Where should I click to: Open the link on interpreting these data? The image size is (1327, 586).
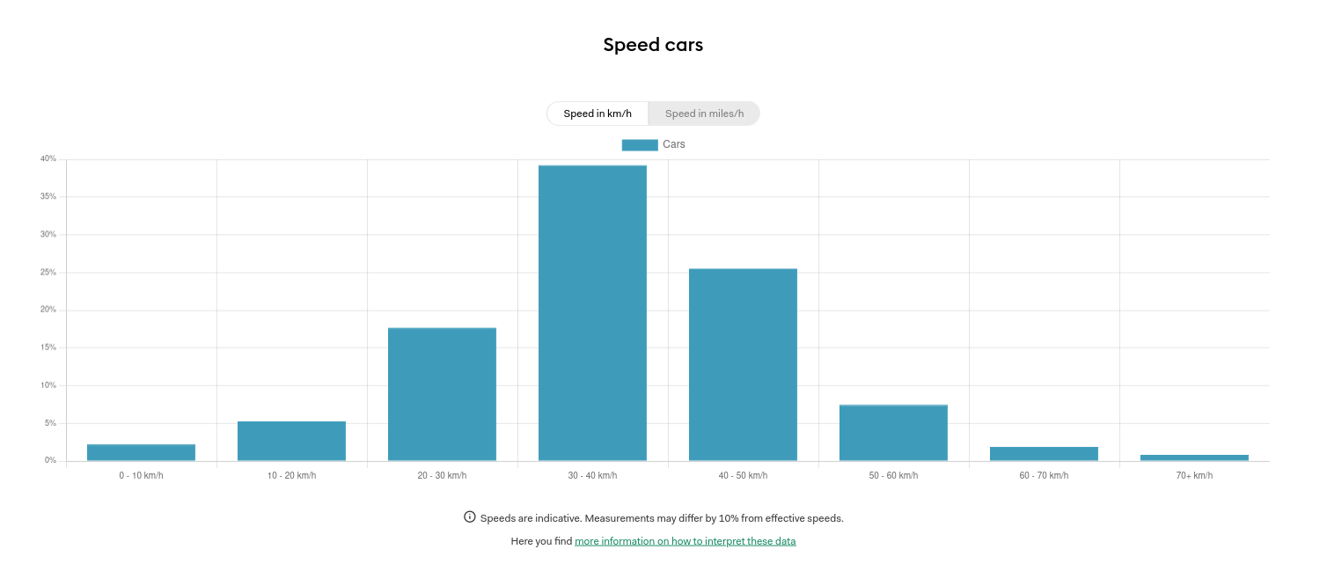685,541
